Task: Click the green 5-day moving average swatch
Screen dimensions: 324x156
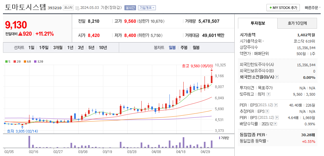Action: [6, 62]
